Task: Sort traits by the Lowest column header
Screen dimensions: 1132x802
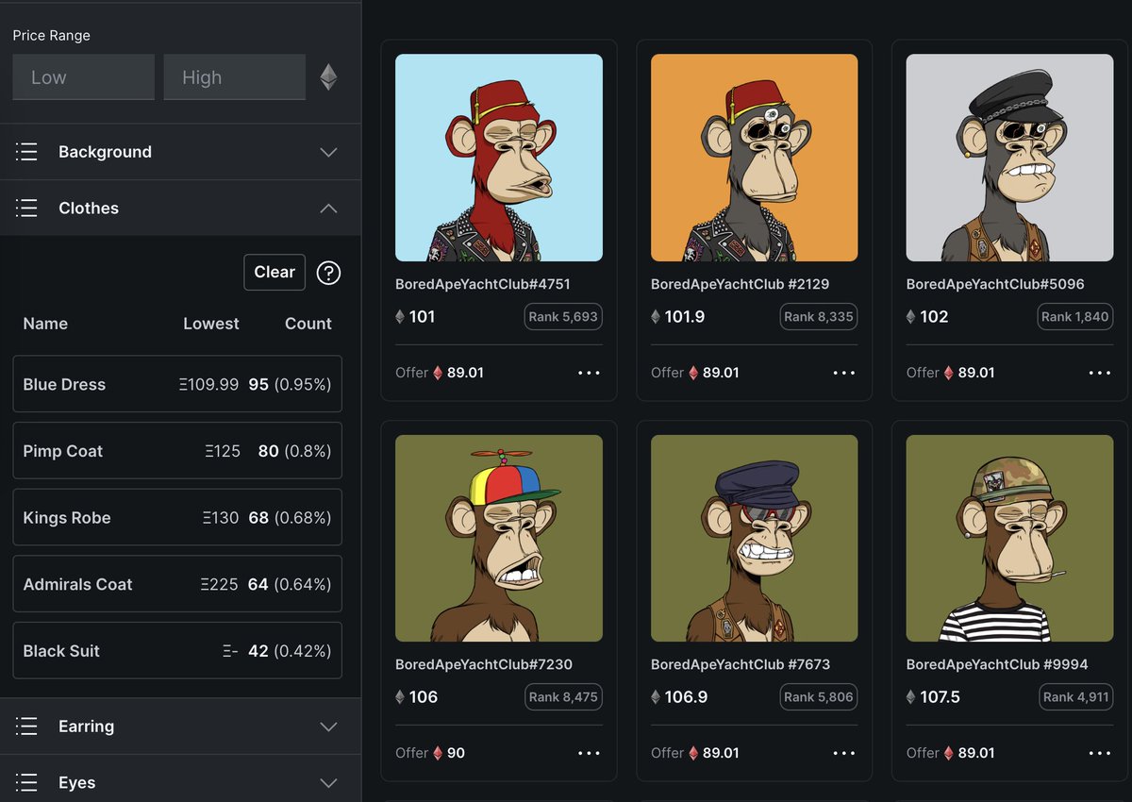Action: click(211, 324)
